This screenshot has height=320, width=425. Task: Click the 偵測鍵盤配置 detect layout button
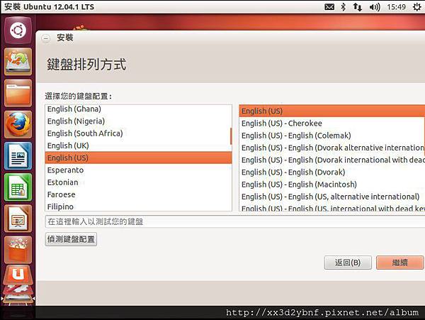[x=71, y=239]
